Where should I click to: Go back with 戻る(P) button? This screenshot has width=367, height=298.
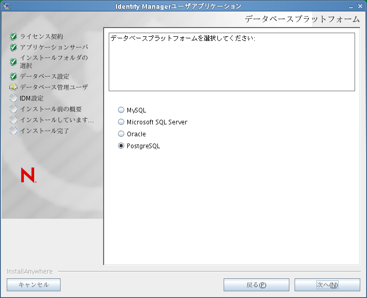point(256,285)
